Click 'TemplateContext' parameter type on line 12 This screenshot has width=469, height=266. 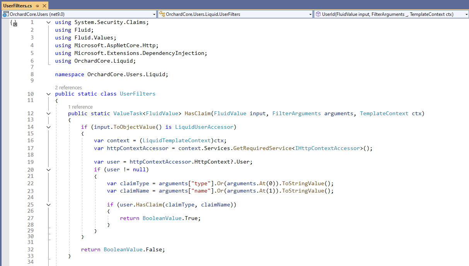tap(384, 113)
